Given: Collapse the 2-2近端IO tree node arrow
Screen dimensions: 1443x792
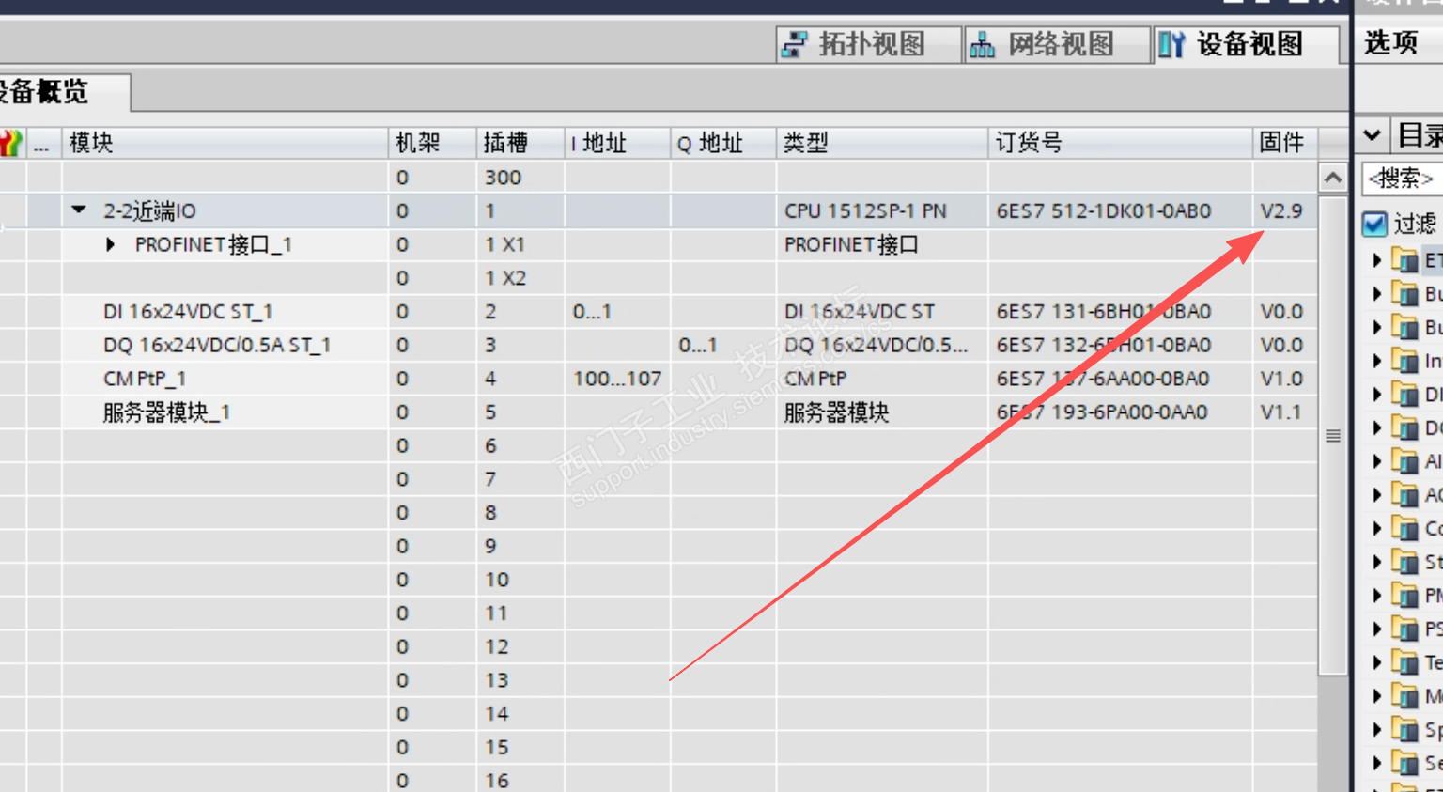Looking at the screenshot, I should (79, 210).
